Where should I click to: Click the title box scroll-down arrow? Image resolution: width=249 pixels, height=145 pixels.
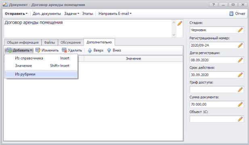174,35
